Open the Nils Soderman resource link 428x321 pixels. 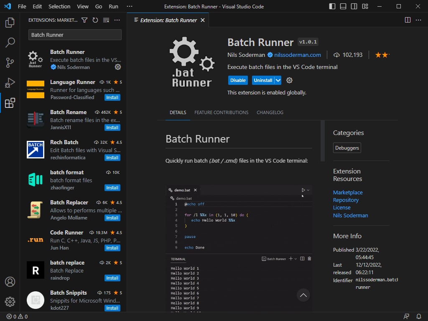tap(350, 215)
